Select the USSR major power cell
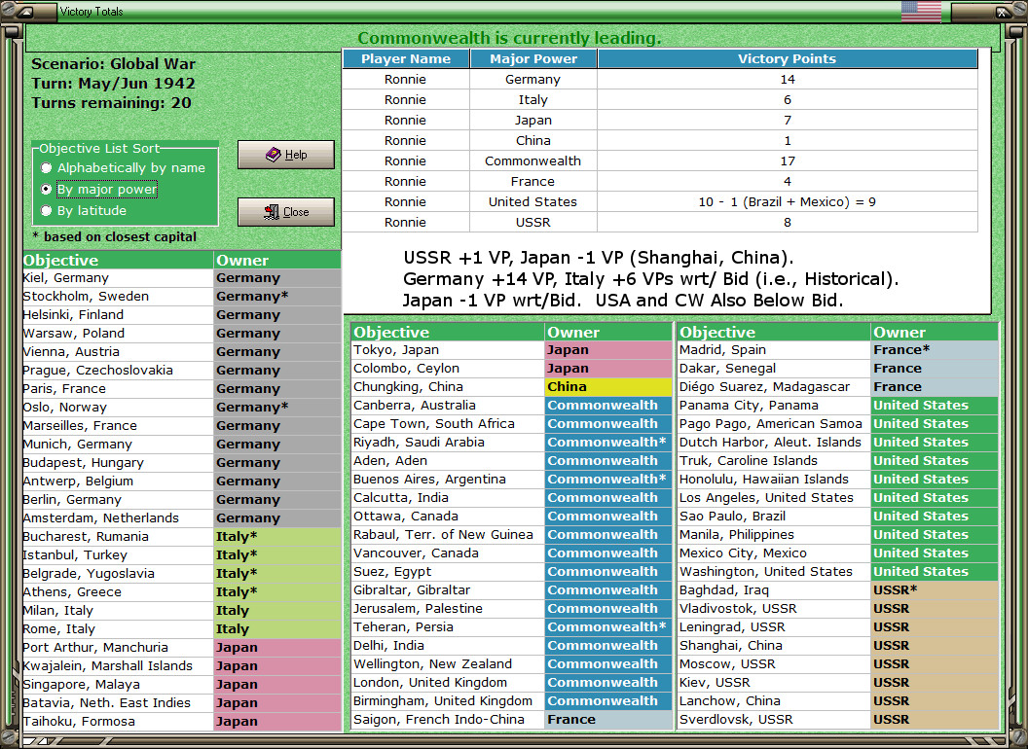1028x749 pixels. [533, 222]
